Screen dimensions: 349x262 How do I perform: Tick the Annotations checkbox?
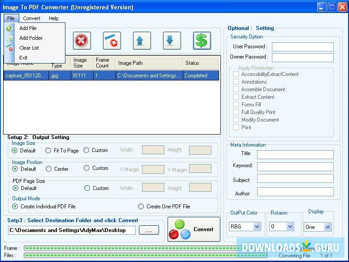pos(236,81)
